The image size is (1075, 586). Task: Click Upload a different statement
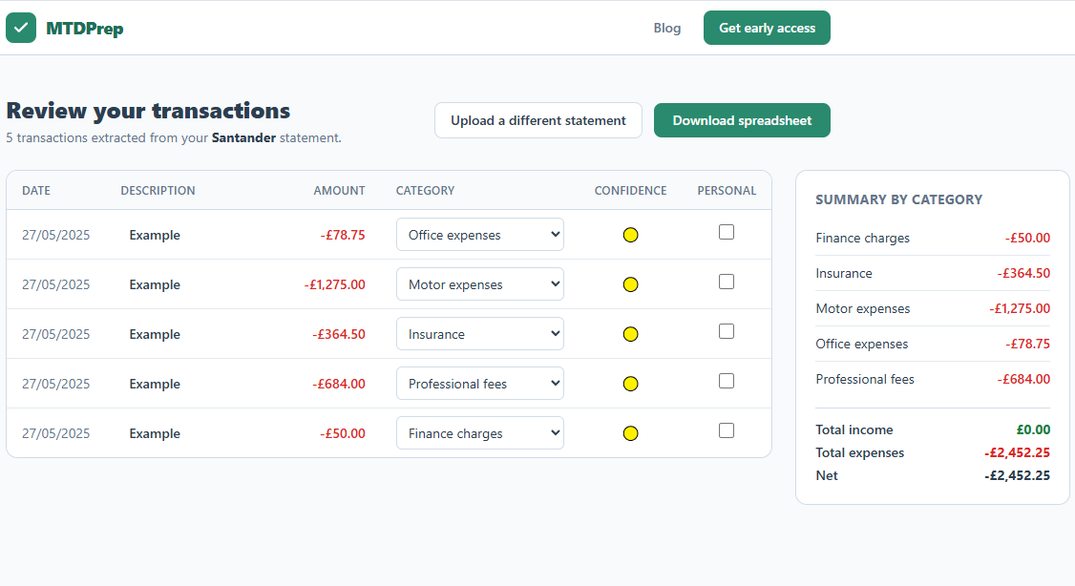538,120
